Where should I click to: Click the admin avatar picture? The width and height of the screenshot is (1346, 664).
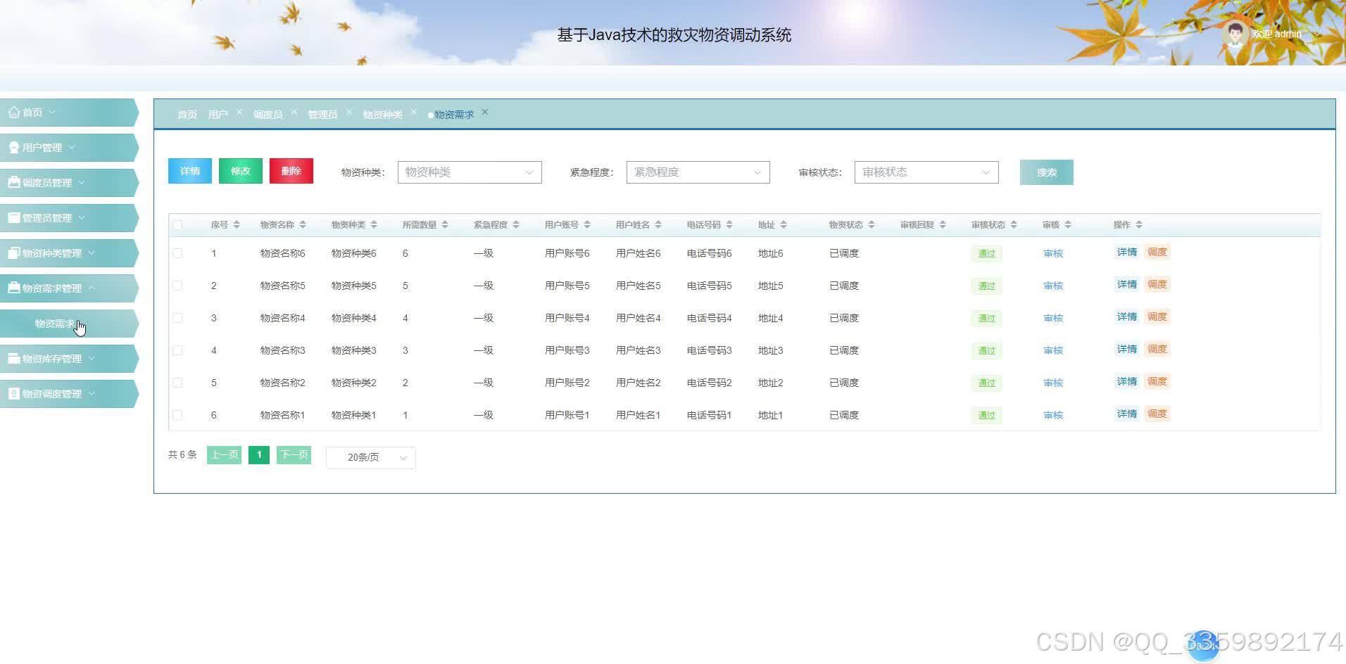coord(1235,33)
